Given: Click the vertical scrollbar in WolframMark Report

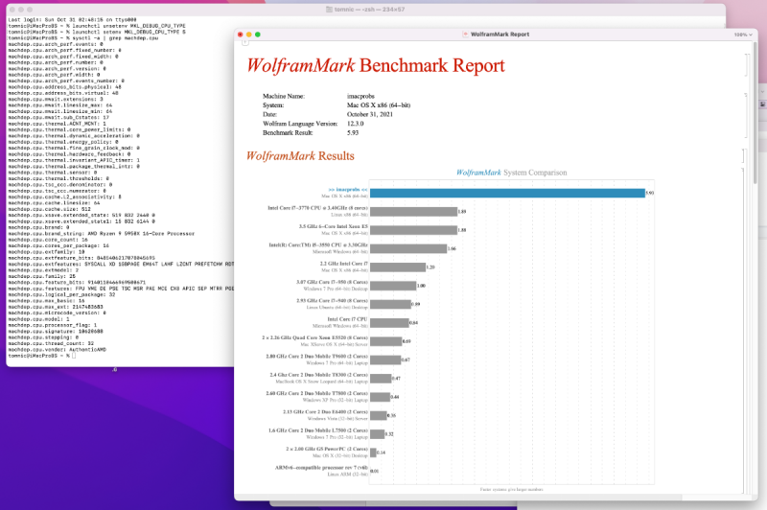Looking at the screenshot, I should pos(755,112).
